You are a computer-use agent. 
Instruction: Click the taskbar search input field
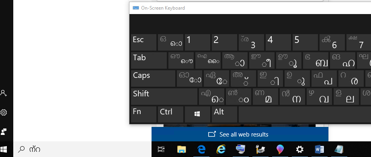pos(82,149)
